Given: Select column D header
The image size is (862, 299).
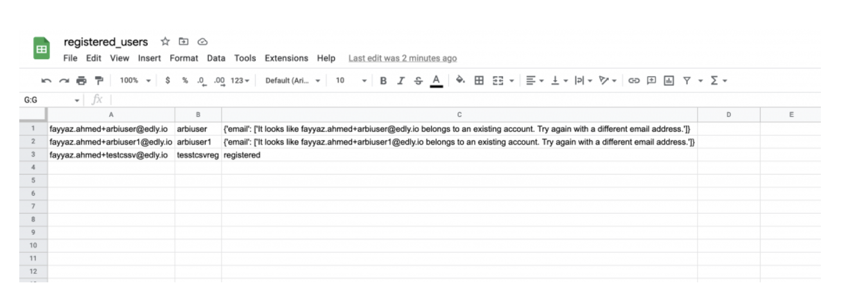Looking at the screenshot, I should 728,115.
